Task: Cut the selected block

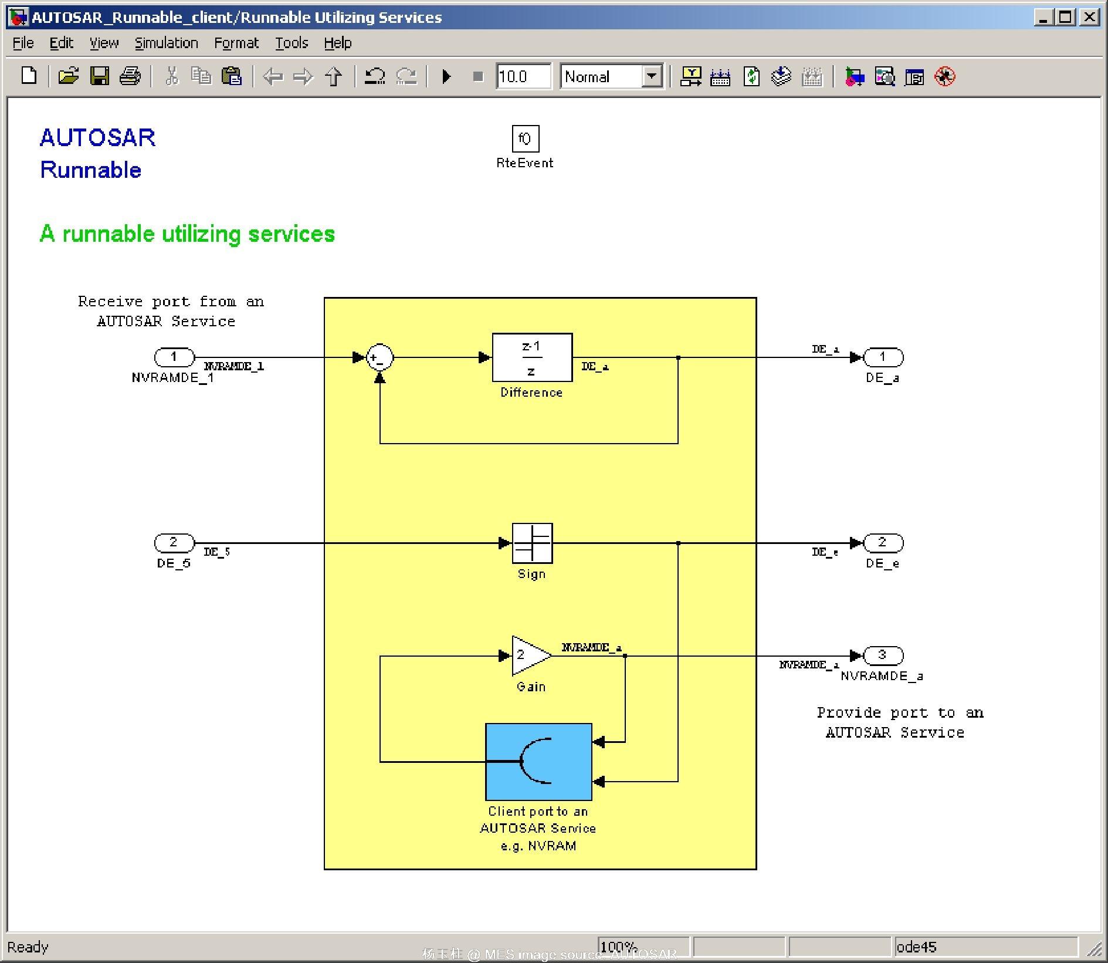Action: click(172, 76)
